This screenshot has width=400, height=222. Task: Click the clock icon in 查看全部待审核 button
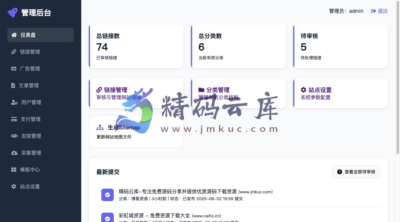coord(340,172)
